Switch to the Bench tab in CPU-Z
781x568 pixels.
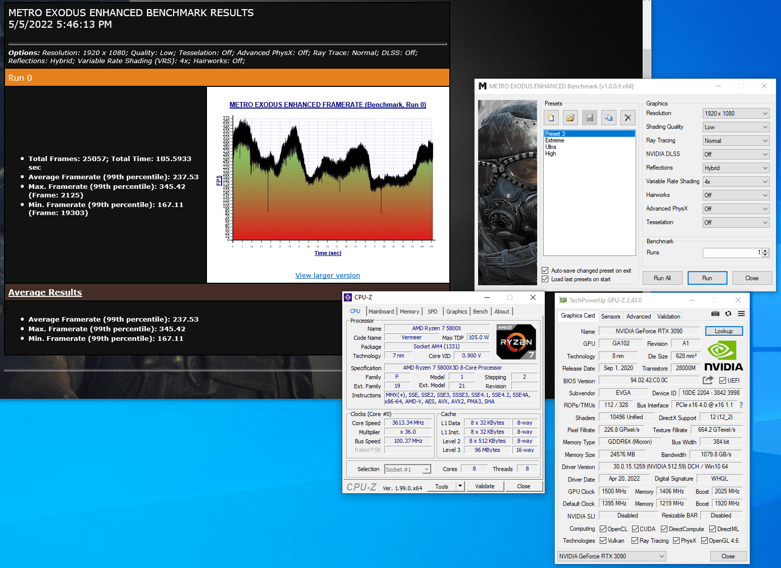481,312
